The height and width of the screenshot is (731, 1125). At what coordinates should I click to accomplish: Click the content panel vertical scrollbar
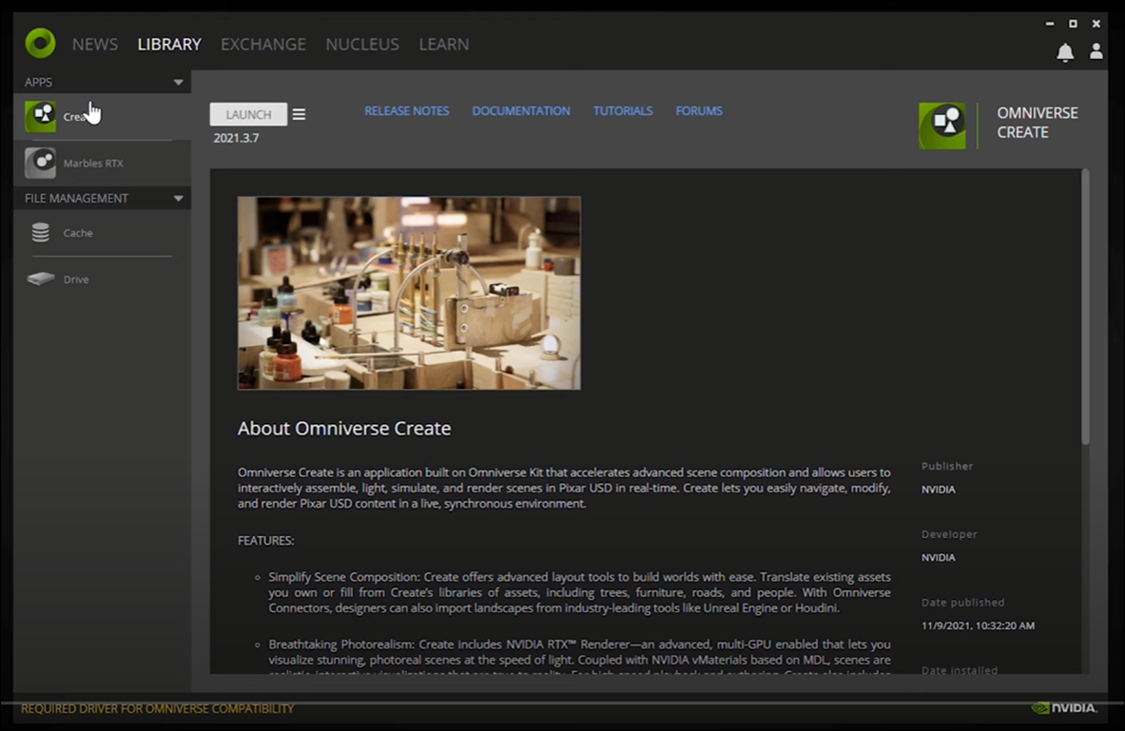pyautogui.click(x=1086, y=307)
